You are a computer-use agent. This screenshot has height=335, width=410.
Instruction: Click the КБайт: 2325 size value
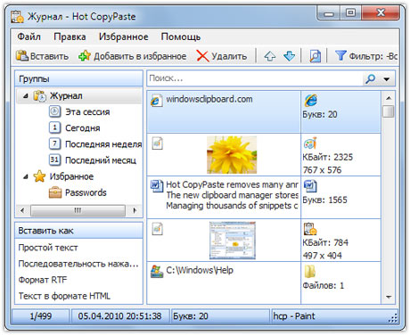(328, 157)
